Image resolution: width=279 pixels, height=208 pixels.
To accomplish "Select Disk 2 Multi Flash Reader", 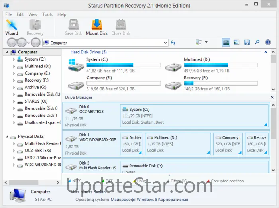I will click(91, 166).
